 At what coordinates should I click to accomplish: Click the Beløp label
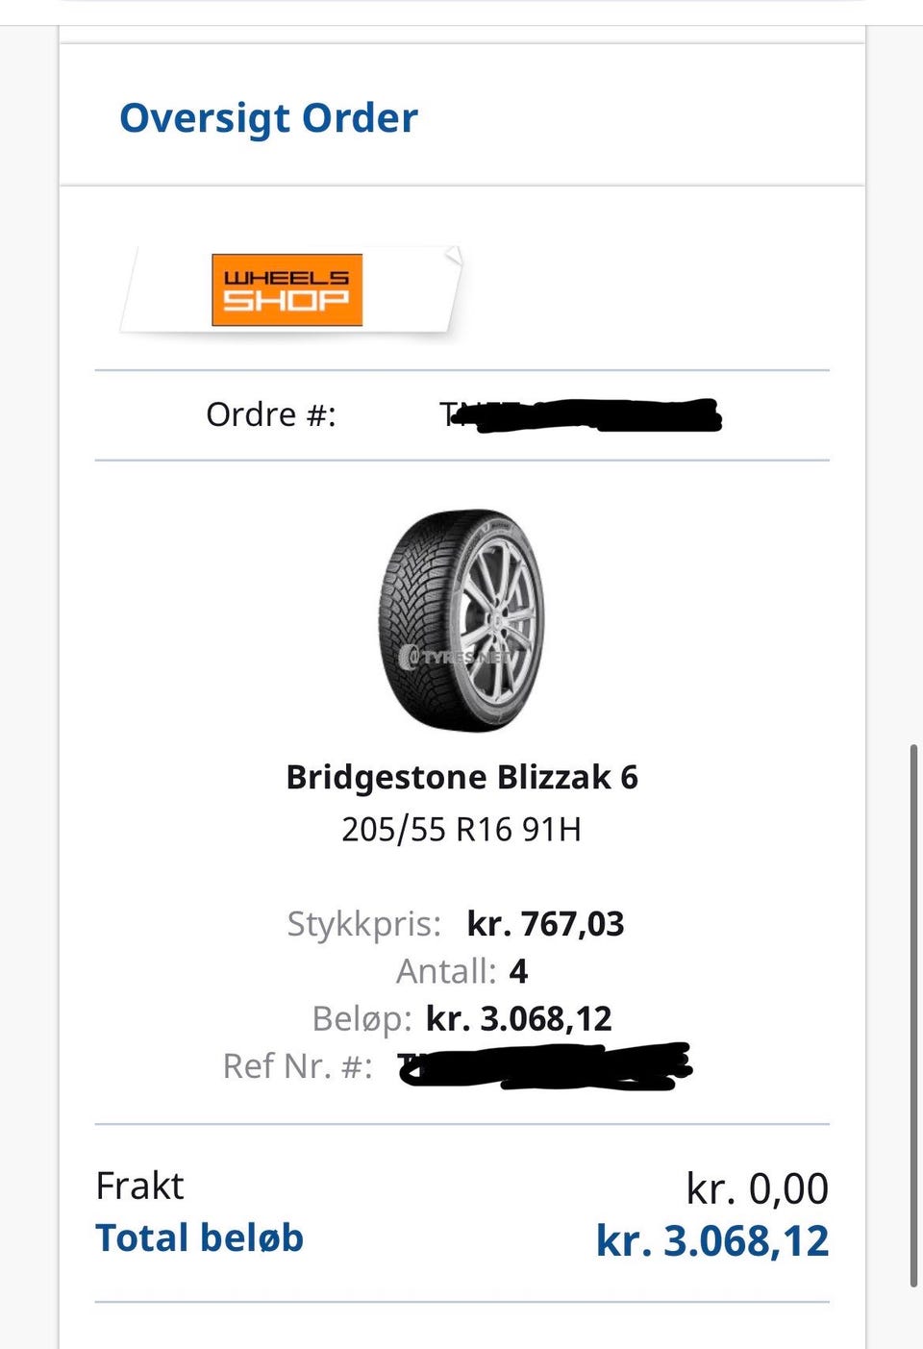[362, 1018]
